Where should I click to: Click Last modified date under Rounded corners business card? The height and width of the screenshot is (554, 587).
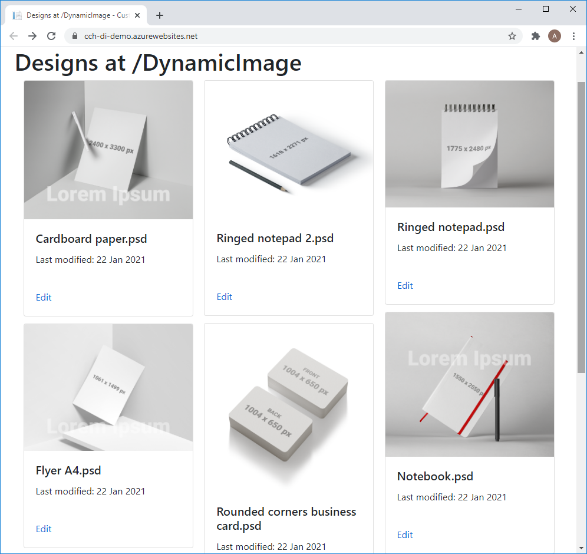(x=271, y=547)
